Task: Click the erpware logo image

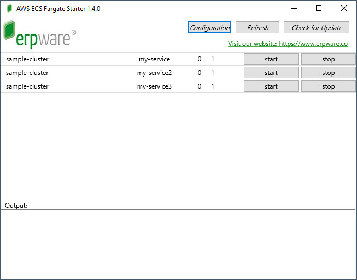Action: click(x=39, y=34)
